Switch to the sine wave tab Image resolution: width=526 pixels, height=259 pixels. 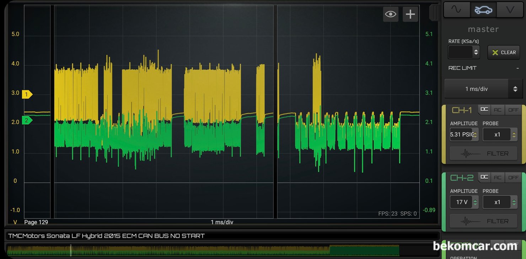point(457,10)
